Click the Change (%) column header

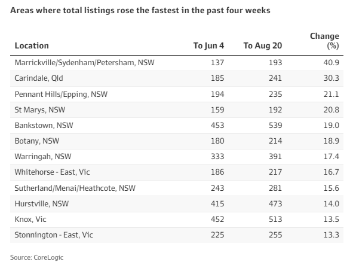click(324, 41)
